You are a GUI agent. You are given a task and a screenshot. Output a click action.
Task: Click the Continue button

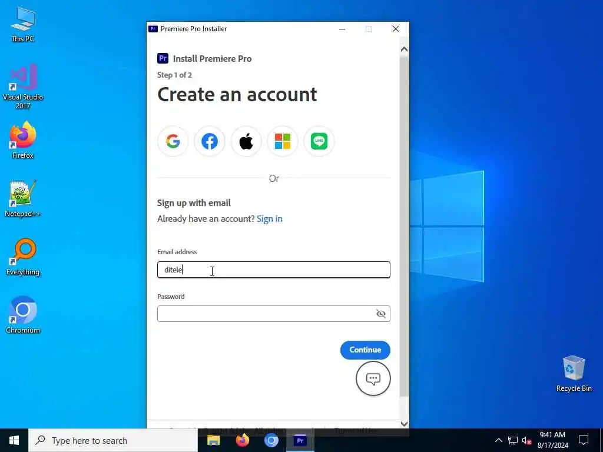(365, 350)
